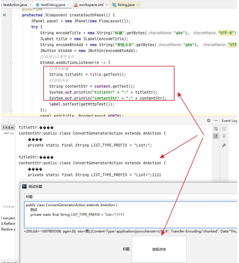This screenshot has height=263, width=239.
Task: Mark all Event Log notifications as read
Action: pyautogui.click(x=224, y=129)
